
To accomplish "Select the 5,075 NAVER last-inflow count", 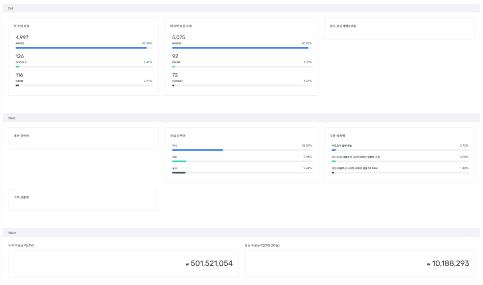I will [179, 37].
